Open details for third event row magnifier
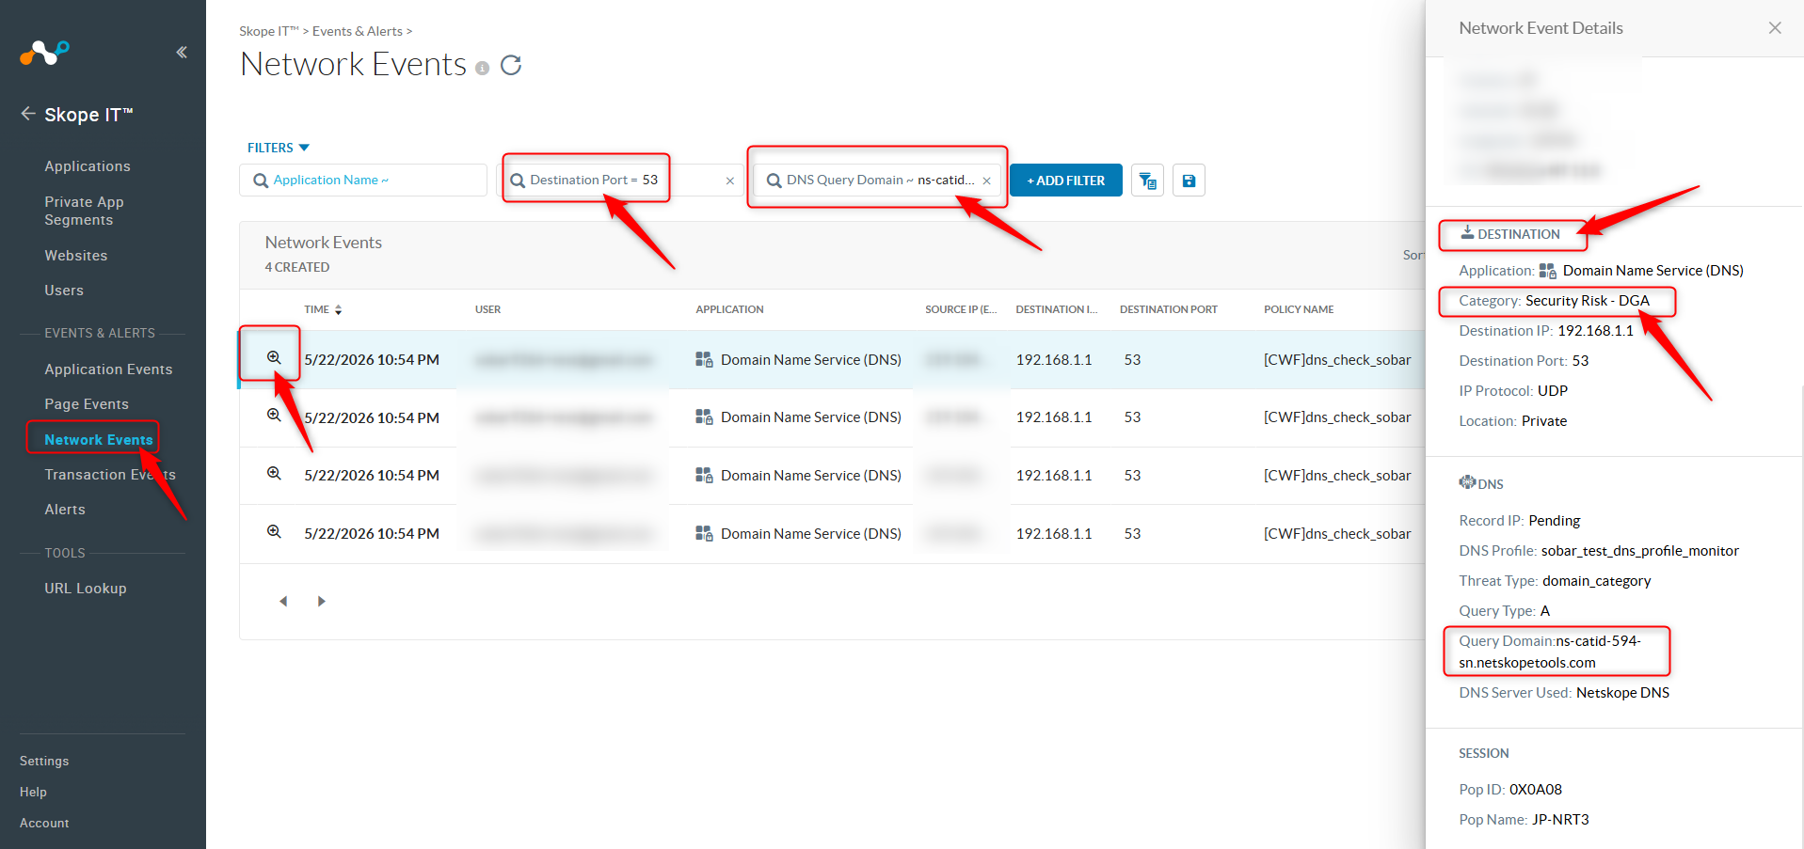The width and height of the screenshot is (1804, 849). pos(274,473)
